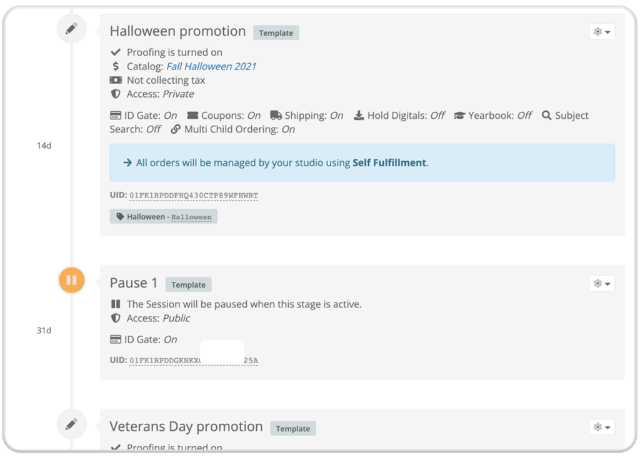Viewport: 640px width, 457px height.
Task: Click the 31d timeline duration marker
Action: coord(44,330)
